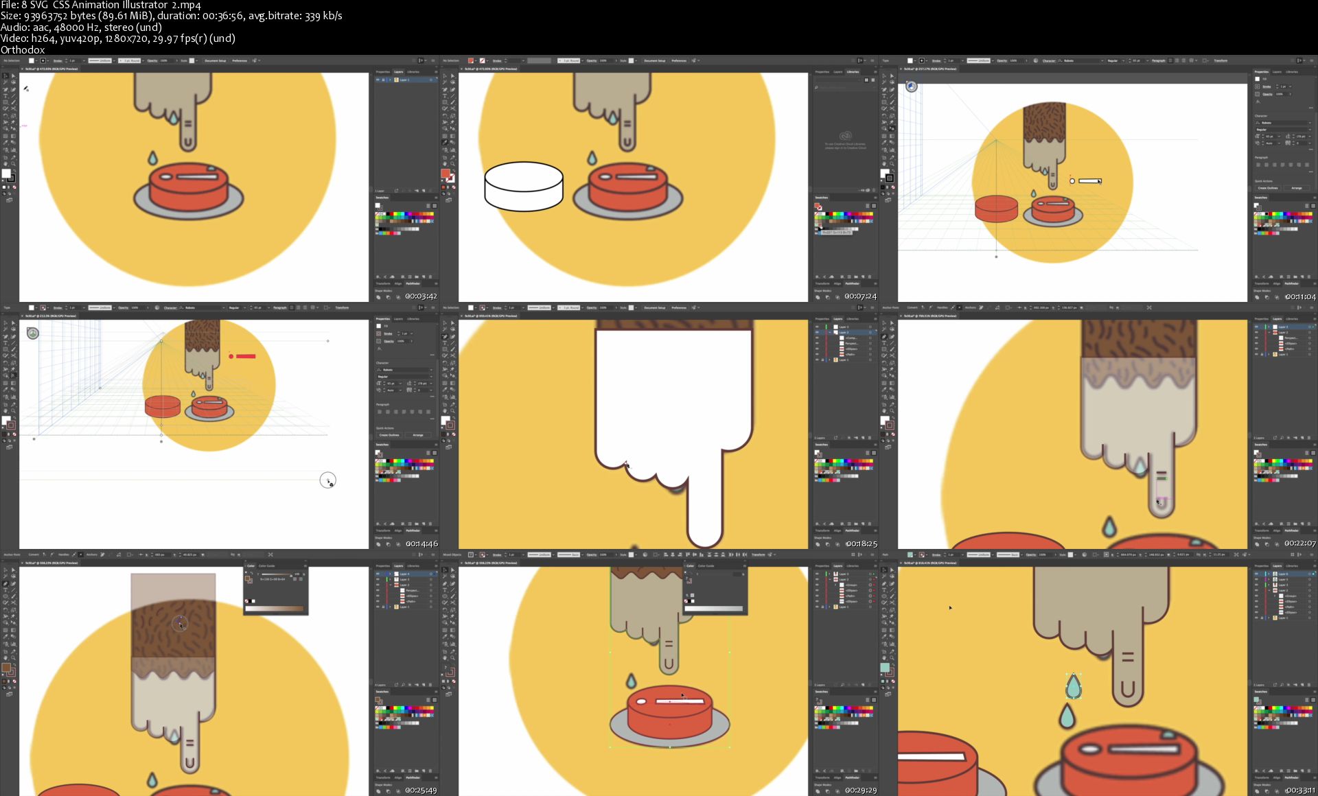
Task: Open Roboto font dropdown in 00:11:04 Properties panel
Action: [1310, 123]
